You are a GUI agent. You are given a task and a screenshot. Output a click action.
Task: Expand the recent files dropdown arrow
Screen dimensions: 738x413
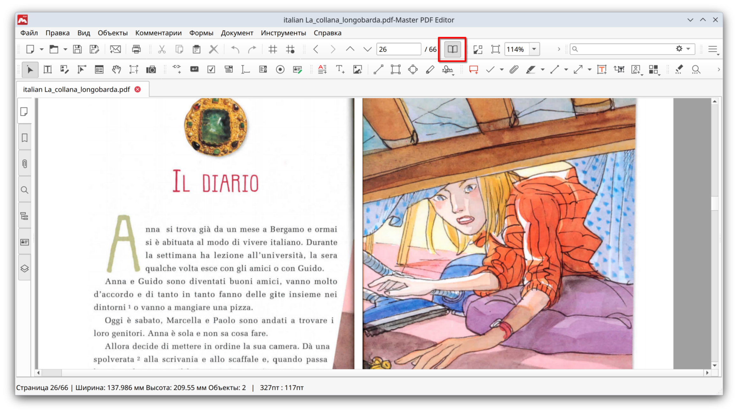pyautogui.click(x=65, y=49)
